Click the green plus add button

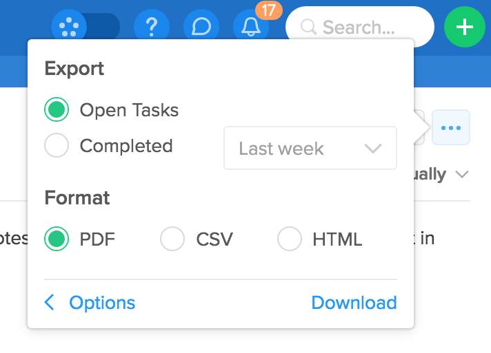465,27
